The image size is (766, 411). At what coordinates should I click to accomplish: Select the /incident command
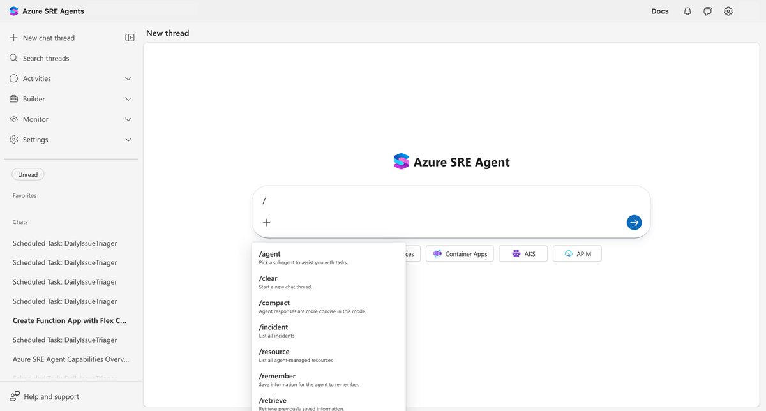tap(329, 331)
